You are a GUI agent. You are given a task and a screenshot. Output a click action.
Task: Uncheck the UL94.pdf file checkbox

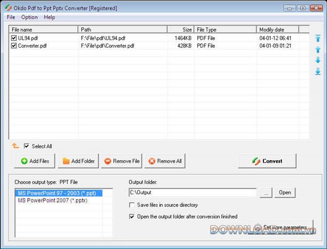(x=14, y=38)
